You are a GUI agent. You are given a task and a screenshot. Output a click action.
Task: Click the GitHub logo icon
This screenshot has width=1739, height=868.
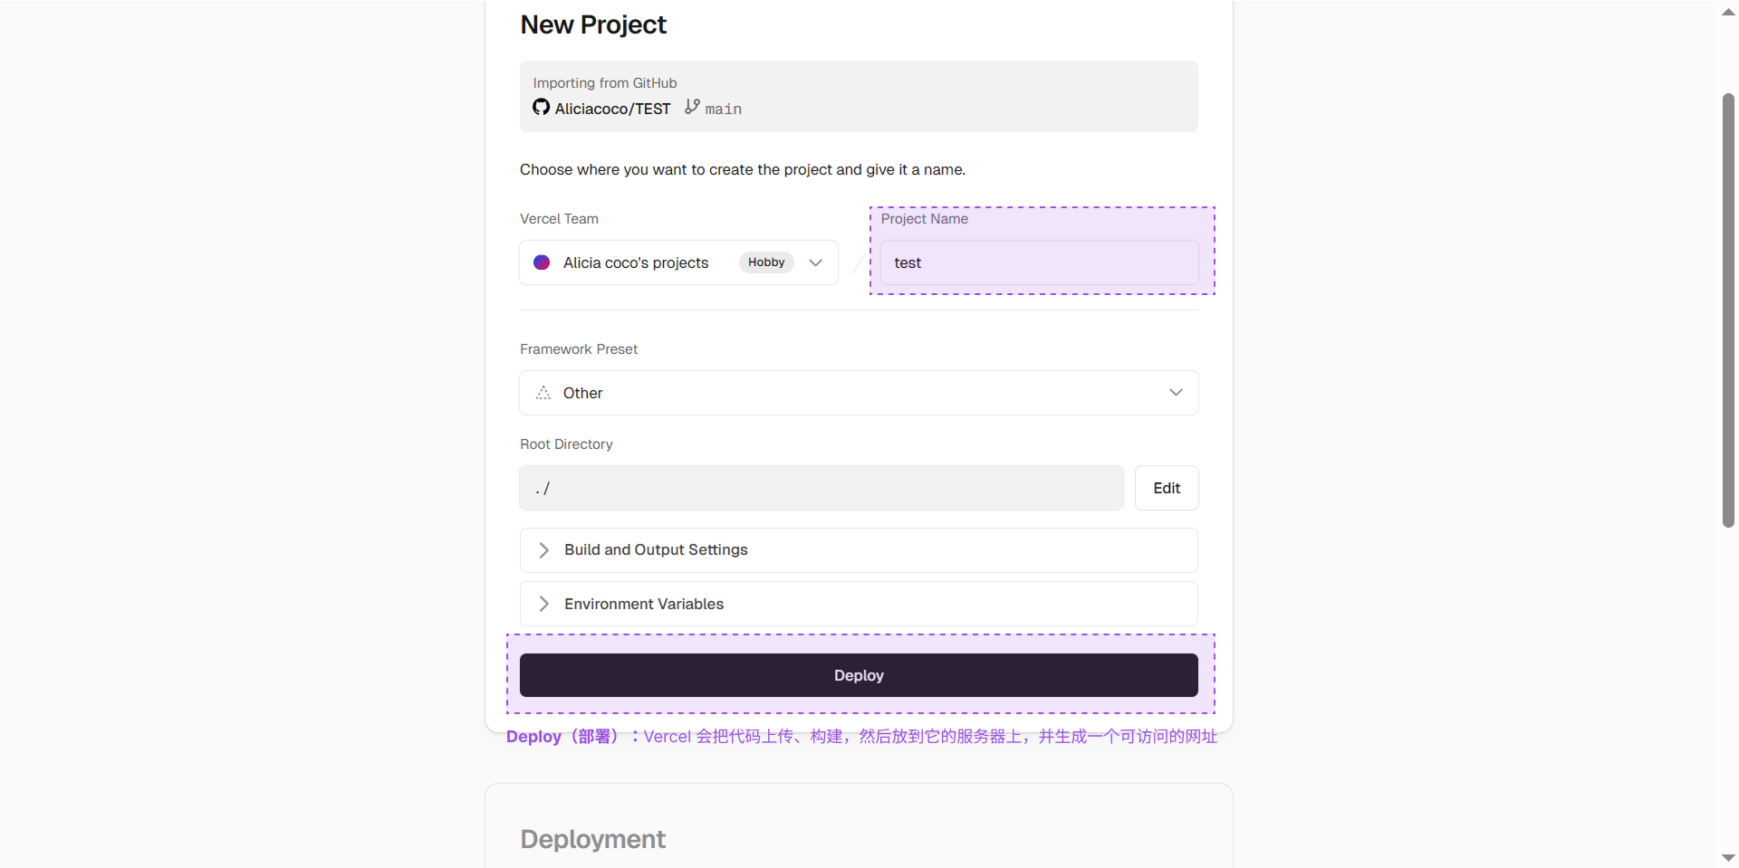pos(541,107)
